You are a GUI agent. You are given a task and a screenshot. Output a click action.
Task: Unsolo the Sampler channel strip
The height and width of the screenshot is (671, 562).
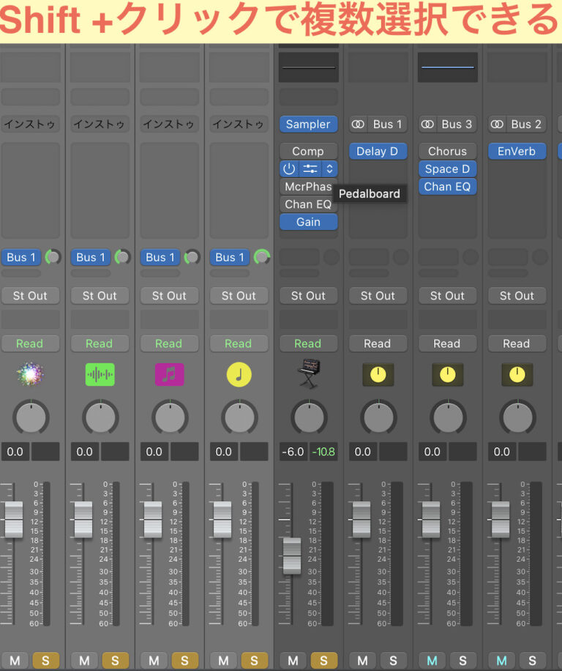pos(324,661)
